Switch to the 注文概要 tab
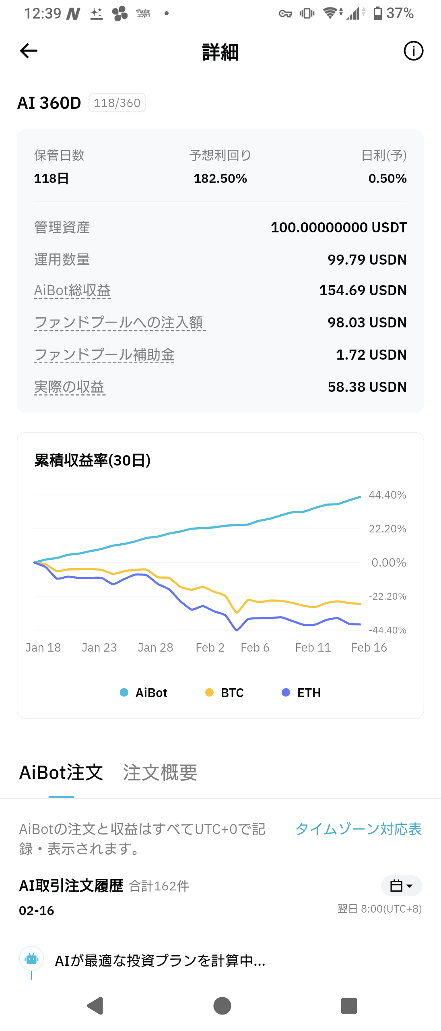This screenshot has width=441, height=1031. (160, 772)
